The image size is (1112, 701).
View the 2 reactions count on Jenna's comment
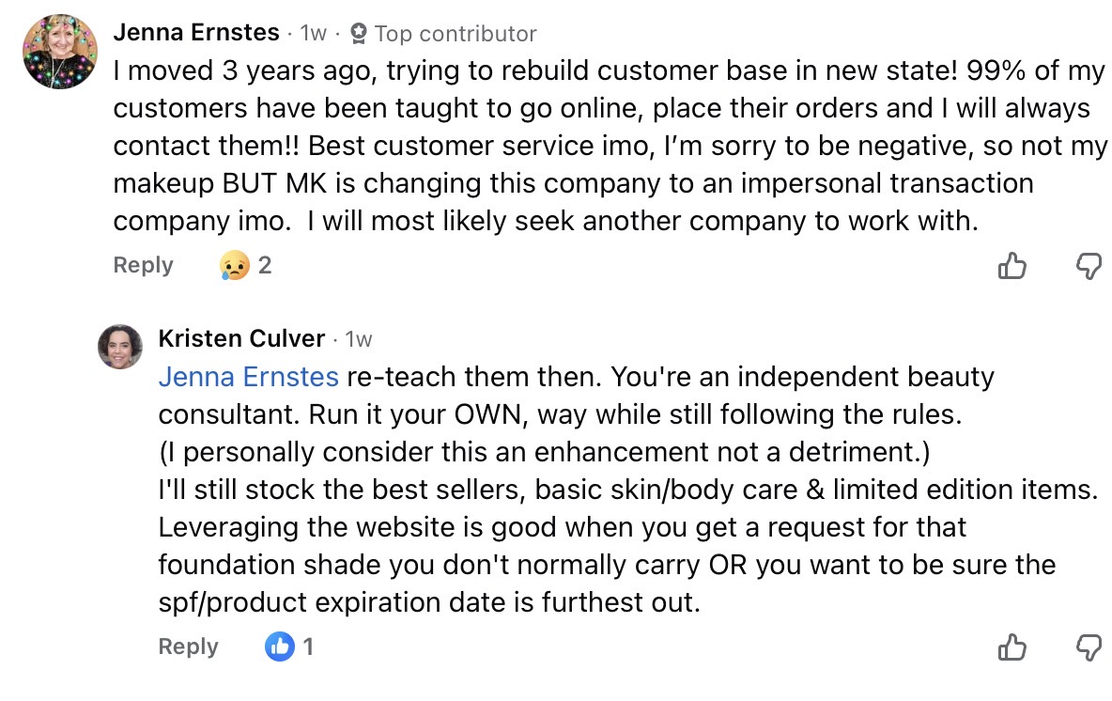coord(265,266)
